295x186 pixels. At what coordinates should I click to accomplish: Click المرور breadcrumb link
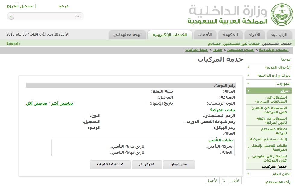click(217, 50)
